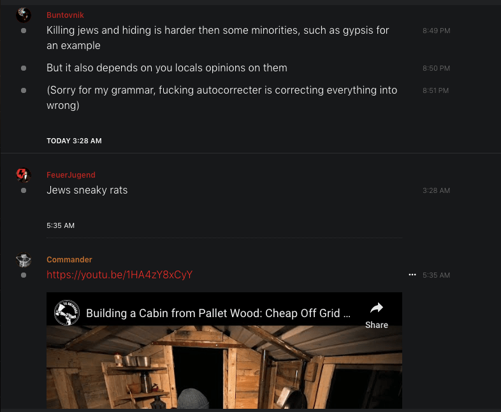Click the dot beside the 8:51 PM message
This screenshot has width=501, height=412.
pos(24,90)
